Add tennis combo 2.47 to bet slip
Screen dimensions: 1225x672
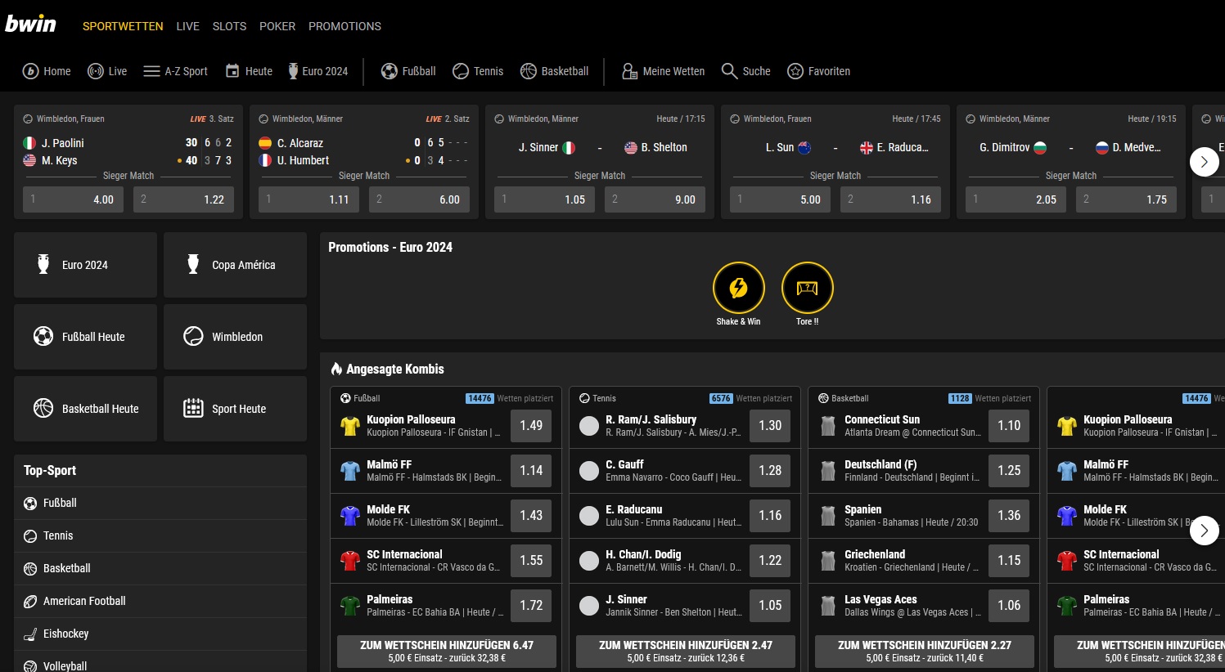pyautogui.click(x=686, y=652)
